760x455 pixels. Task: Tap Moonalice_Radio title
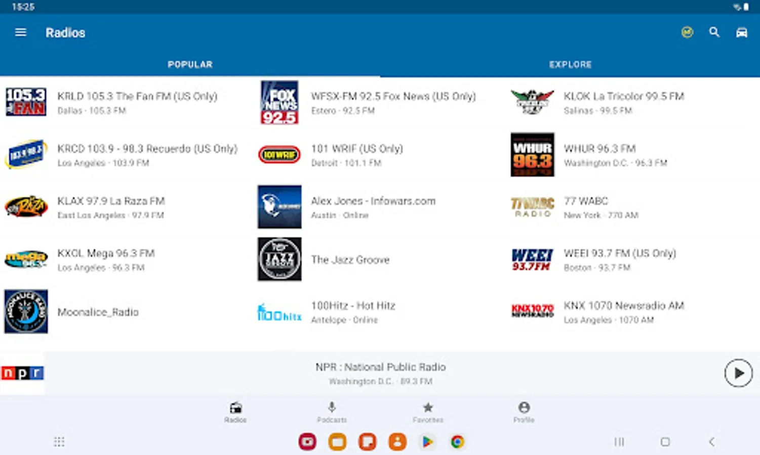98,312
